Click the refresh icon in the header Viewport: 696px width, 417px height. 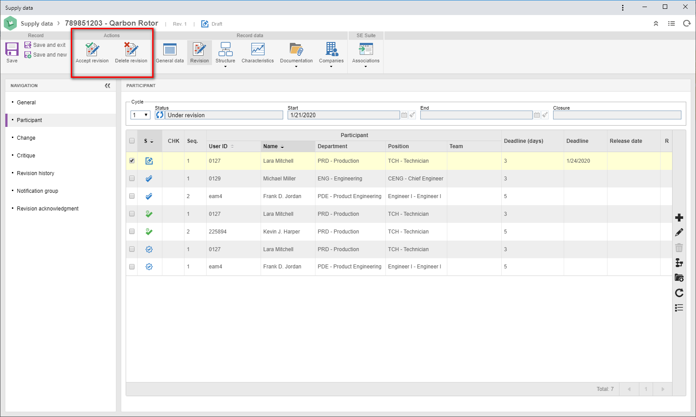[687, 24]
